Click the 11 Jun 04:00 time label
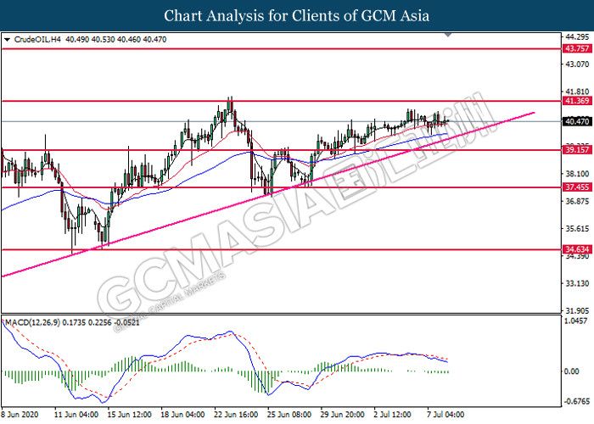 click(x=76, y=415)
